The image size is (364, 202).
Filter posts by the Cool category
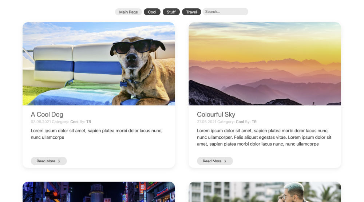click(152, 12)
